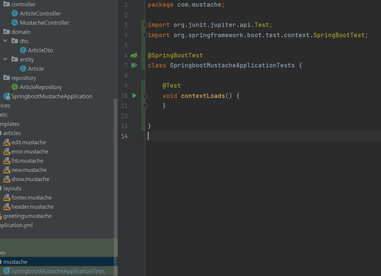Open edit.mustache template

point(29,142)
